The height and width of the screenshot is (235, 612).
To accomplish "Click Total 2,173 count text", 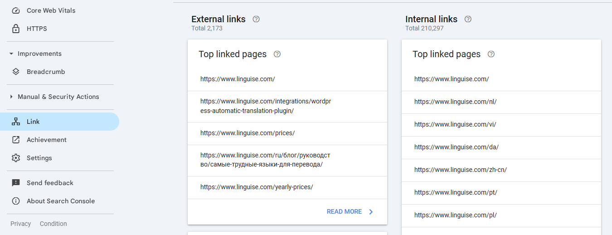I will (207, 28).
